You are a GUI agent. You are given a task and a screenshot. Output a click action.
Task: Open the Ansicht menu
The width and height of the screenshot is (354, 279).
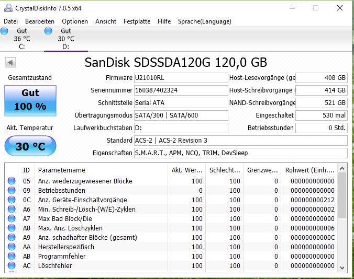click(x=106, y=21)
